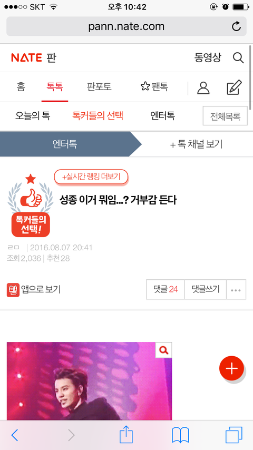Open Safari share icon
Screen dimensions: 253x450
tap(126, 435)
